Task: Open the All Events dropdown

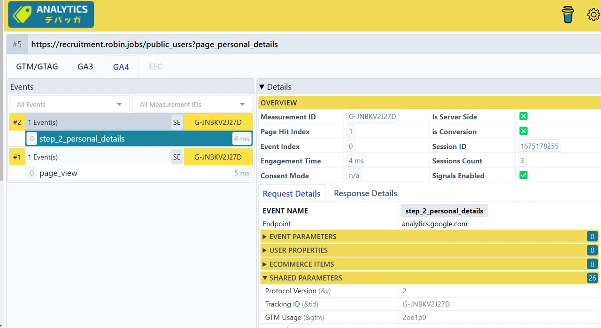Action: point(69,104)
